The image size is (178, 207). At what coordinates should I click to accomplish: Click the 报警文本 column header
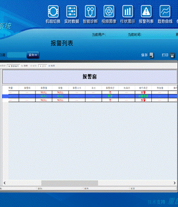77,88
